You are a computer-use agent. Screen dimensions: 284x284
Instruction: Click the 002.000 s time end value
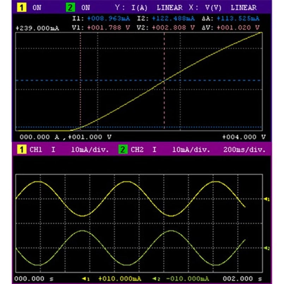coord(242,278)
